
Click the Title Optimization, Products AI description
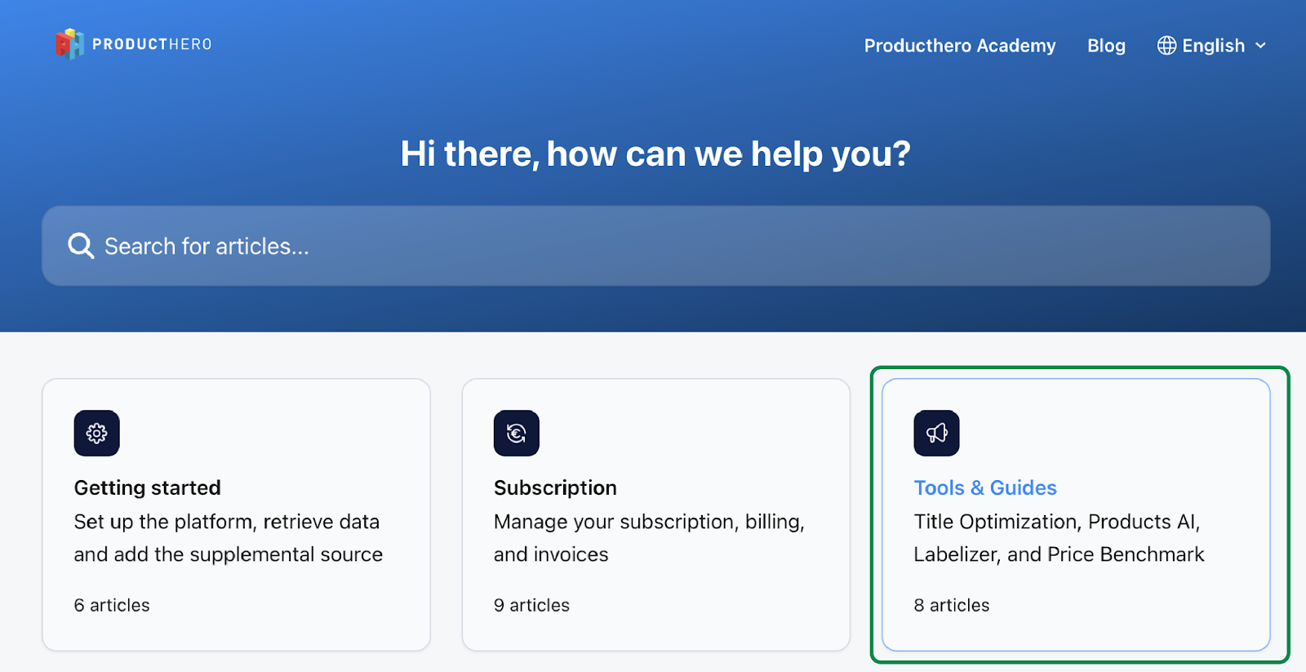(x=1059, y=538)
